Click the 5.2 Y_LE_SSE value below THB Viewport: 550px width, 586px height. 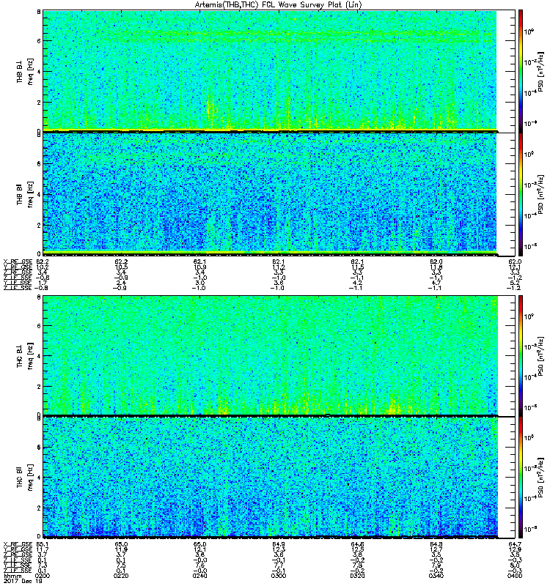(x=516, y=283)
